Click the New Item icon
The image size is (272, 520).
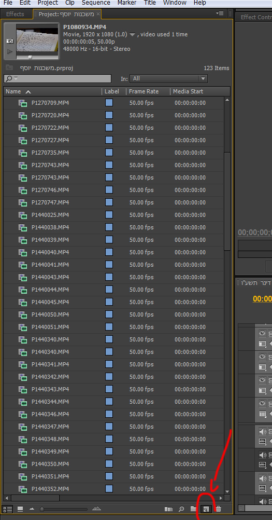coord(206,509)
